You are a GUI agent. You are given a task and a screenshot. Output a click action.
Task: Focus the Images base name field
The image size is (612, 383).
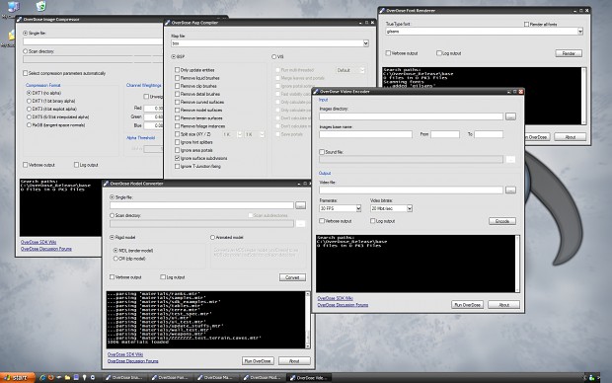(365, 134)
